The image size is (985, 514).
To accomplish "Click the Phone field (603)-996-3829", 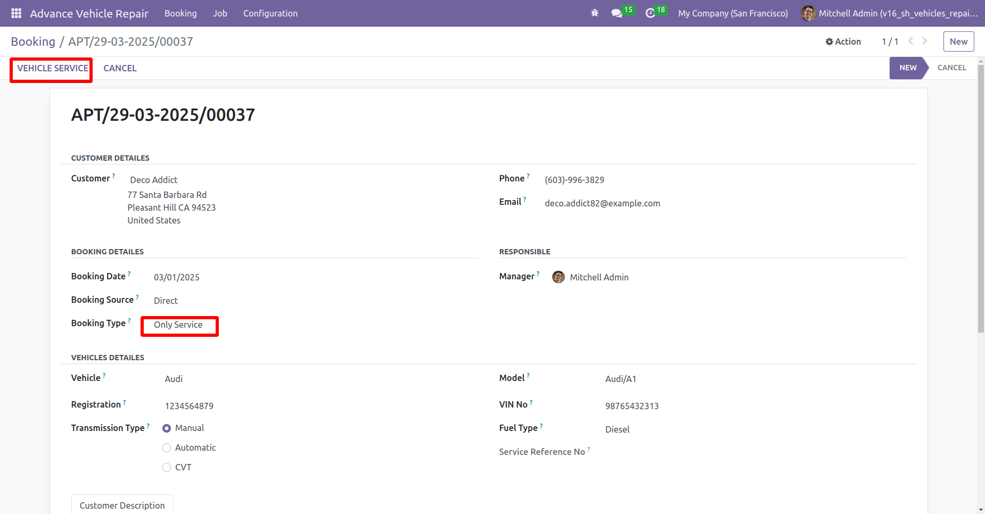I will click(574, 180).
